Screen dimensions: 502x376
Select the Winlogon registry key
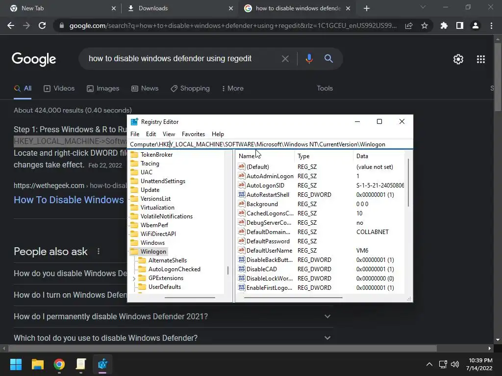tap(153, 252)
